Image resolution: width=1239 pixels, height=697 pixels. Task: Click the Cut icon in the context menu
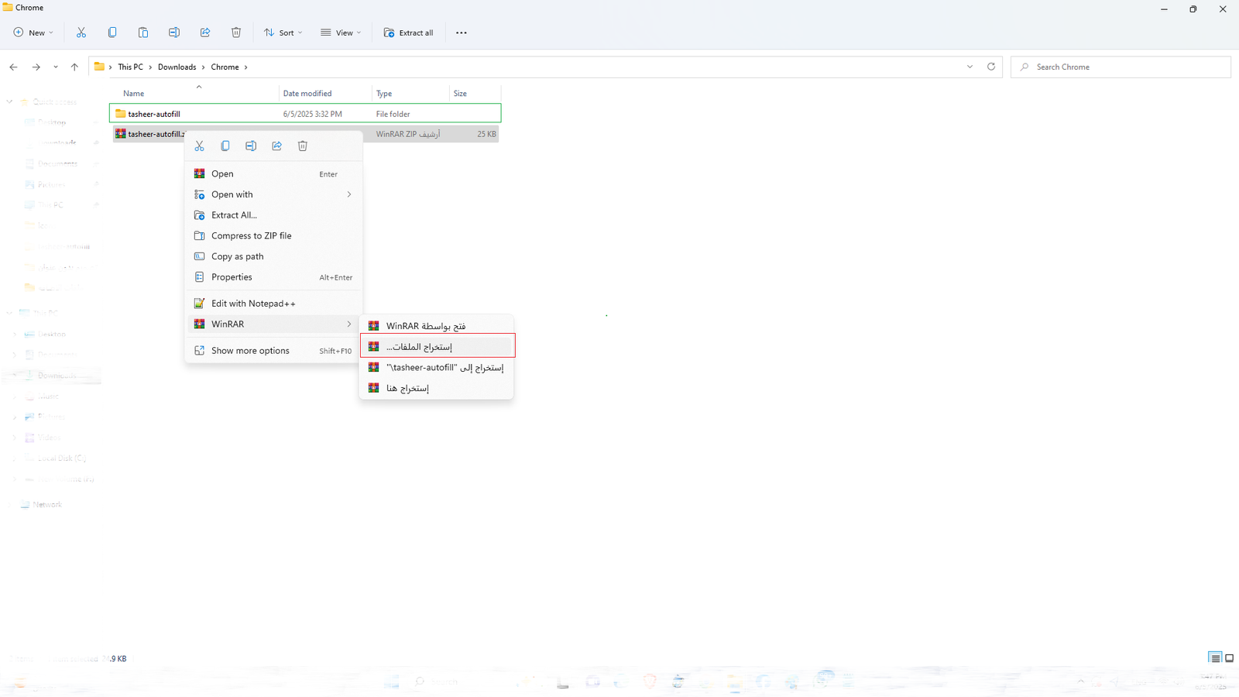[200, 146]
